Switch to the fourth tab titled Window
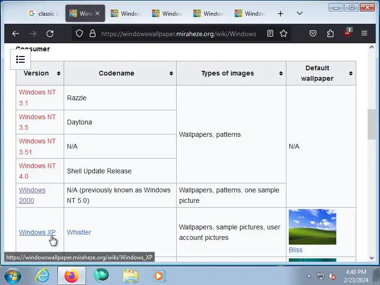Viewport: 380px width, 285px height. click(x=167, y=14)
